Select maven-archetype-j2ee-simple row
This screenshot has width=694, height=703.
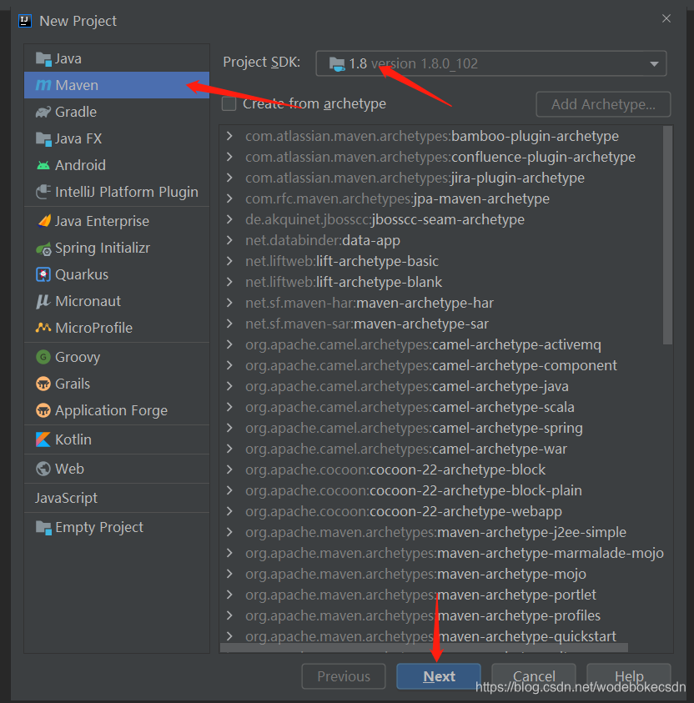441,532
